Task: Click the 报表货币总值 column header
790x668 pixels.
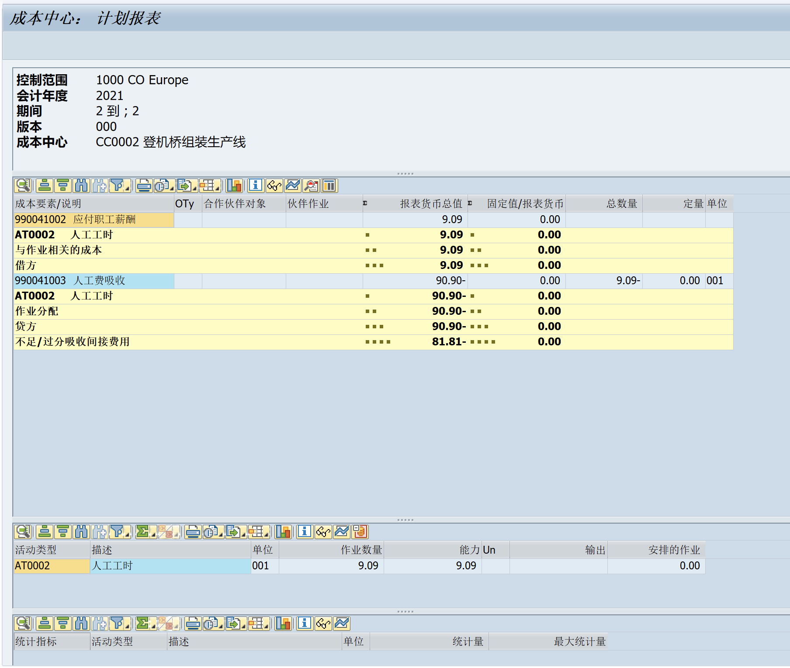Action: [430, 203]
